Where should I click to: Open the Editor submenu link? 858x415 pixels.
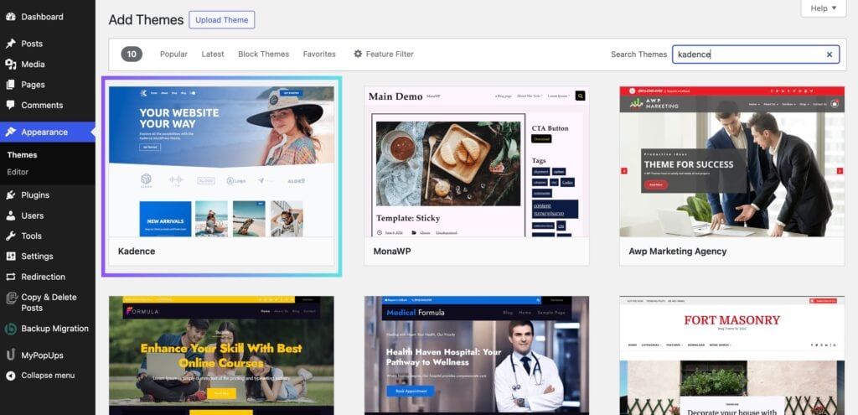(x=18, y=172)
